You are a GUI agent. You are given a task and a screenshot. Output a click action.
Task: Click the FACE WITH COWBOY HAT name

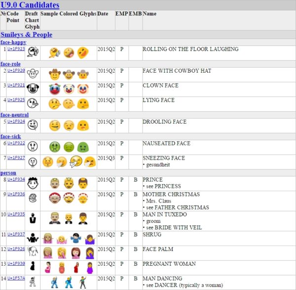point(177,71)
